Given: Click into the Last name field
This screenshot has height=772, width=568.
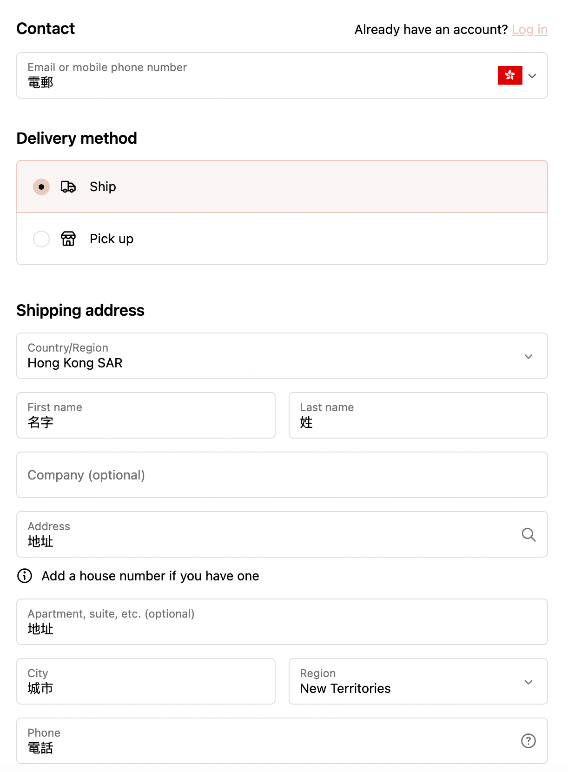Looking at the screenshot, I should (418, 415).
